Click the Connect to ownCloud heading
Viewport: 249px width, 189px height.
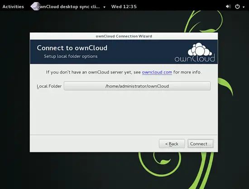[x=72, y=48]
